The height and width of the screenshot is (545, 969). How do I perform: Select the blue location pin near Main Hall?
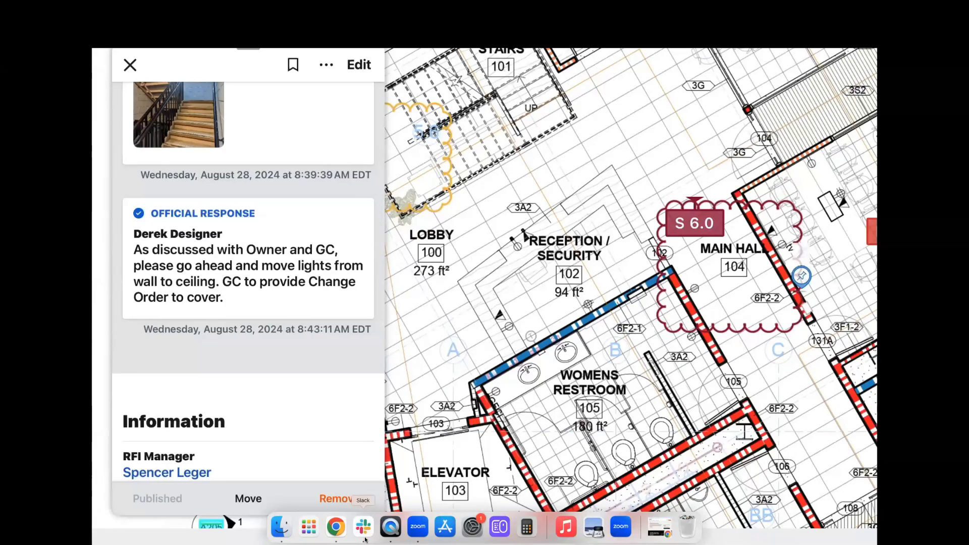[x=802, y=276]
